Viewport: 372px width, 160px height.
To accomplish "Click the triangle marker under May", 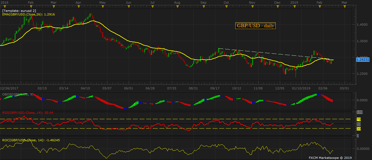I will (102, 7).
